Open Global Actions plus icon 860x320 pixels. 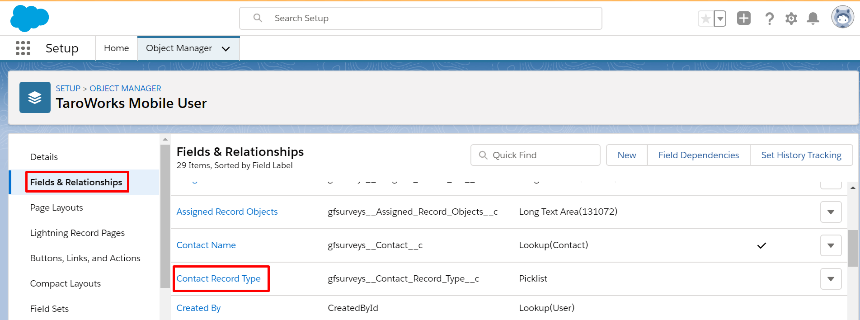point(743,19)
